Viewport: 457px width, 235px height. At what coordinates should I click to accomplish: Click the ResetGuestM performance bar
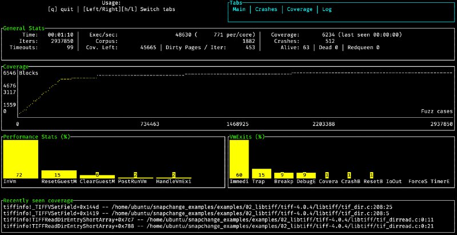point(59,174)
